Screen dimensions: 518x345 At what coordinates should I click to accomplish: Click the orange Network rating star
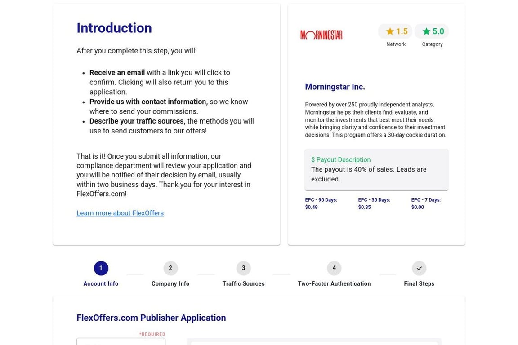(x=390, y=31)
